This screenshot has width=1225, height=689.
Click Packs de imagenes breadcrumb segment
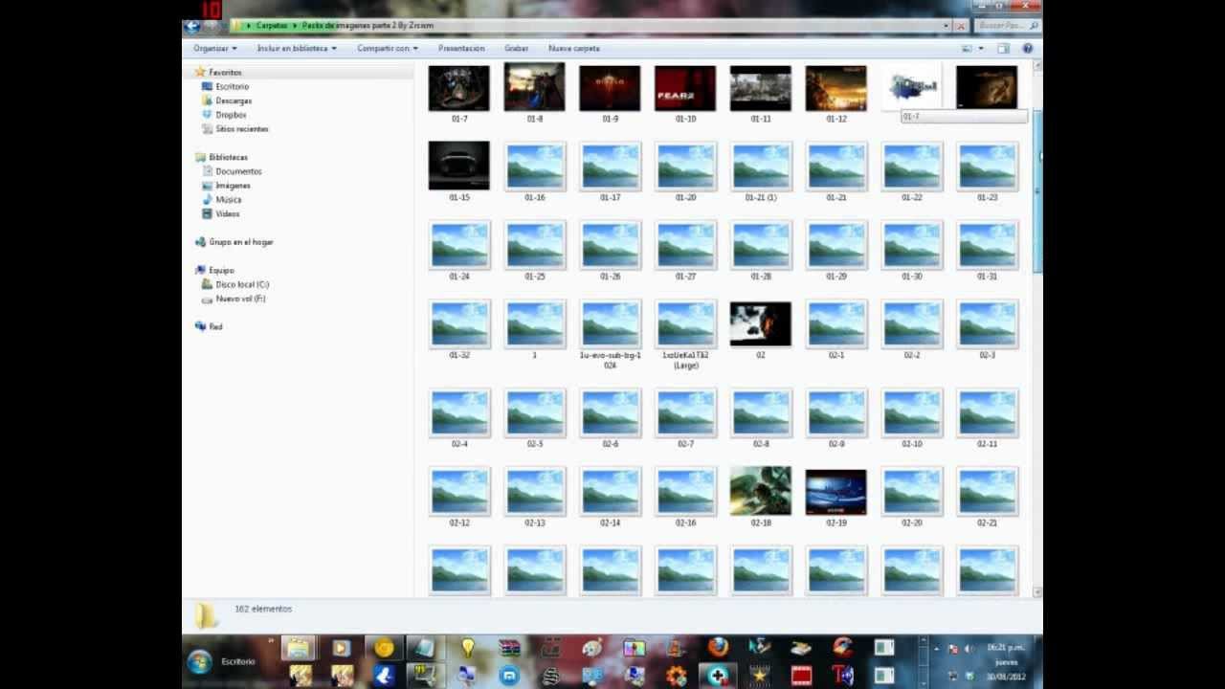click(x=367, y=26)
